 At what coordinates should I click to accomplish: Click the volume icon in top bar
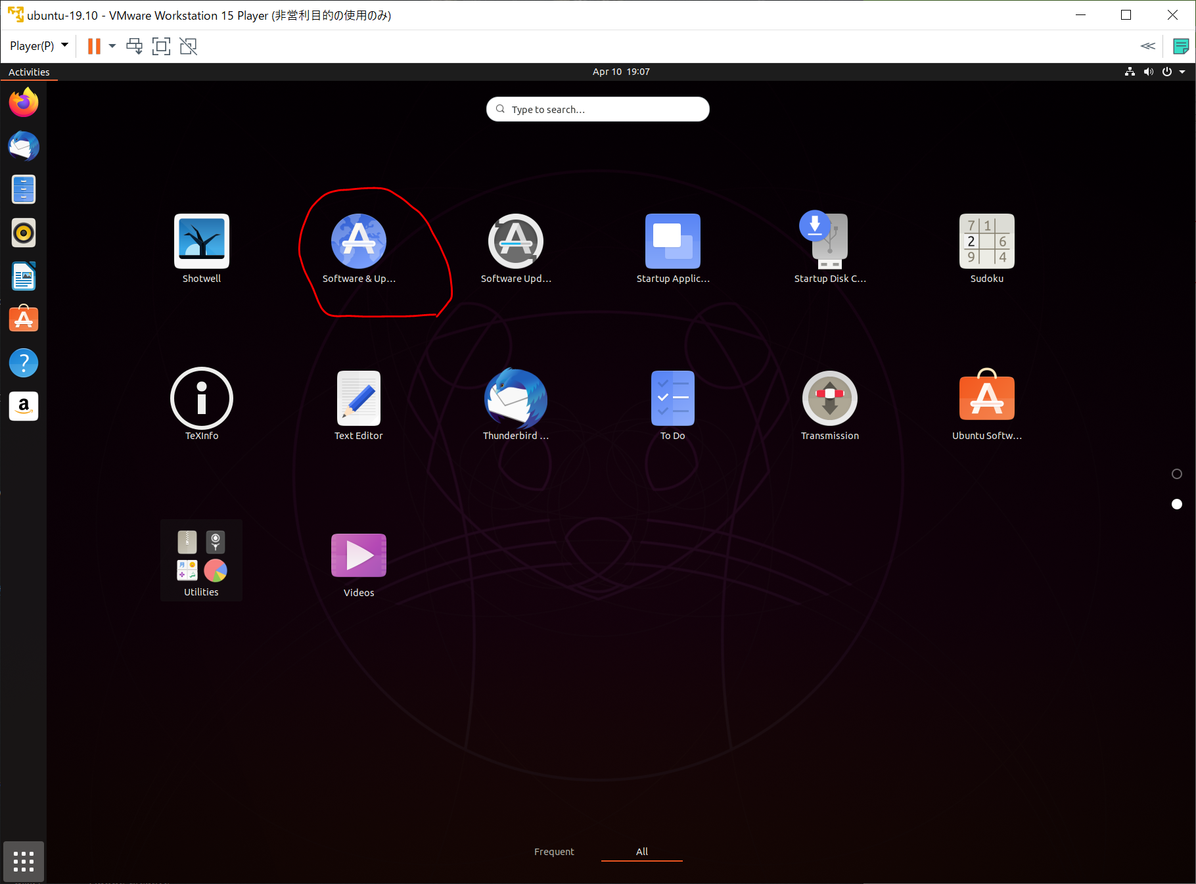pos(1148,72)
